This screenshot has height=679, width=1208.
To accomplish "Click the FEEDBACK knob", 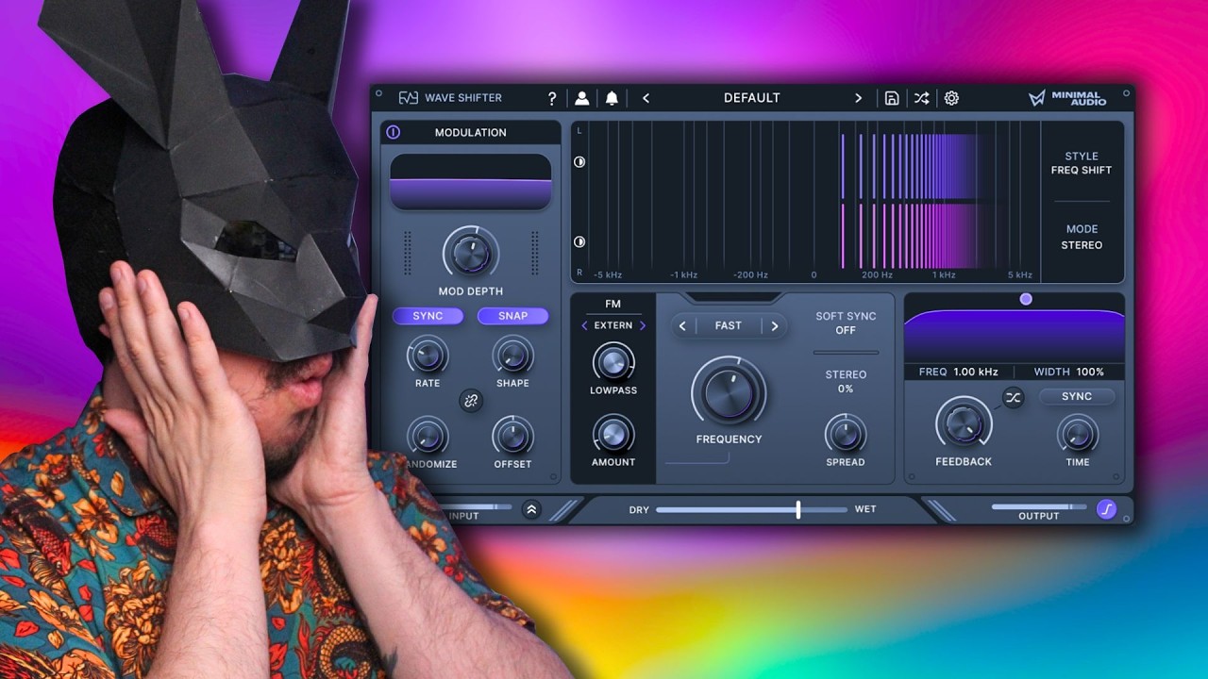I will point(964,422).
